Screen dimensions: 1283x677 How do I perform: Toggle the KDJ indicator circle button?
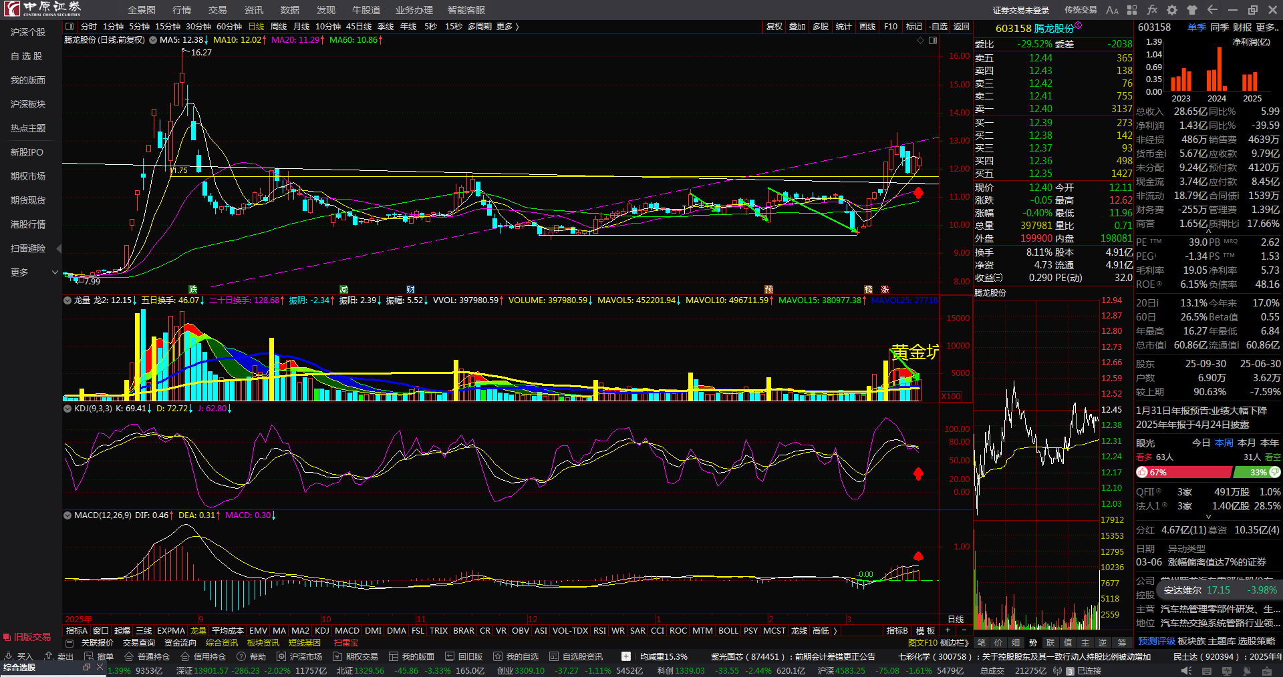click(67, 409)
